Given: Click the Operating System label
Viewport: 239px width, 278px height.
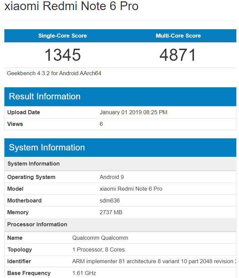Looking at the screenshot, I should (31, 177).
